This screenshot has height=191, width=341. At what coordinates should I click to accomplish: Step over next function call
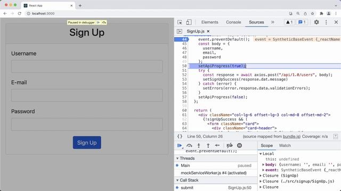pos(189,145)
